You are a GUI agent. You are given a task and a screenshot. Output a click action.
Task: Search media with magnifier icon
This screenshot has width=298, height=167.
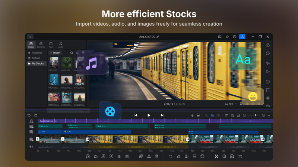[x=72, y=53]
